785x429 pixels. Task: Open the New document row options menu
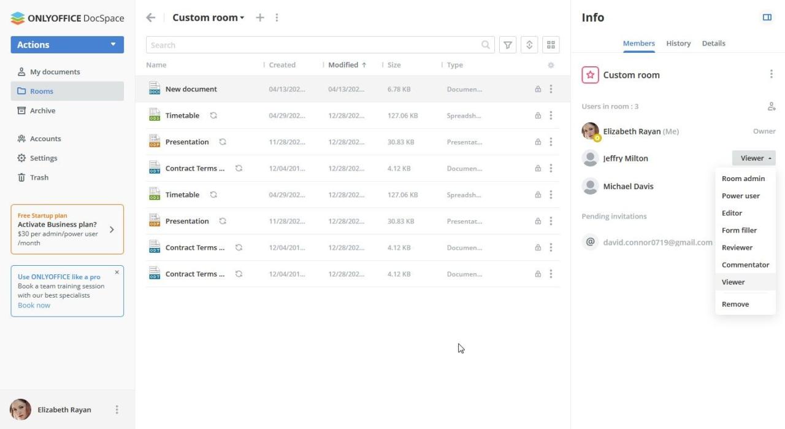coord(551,89)
